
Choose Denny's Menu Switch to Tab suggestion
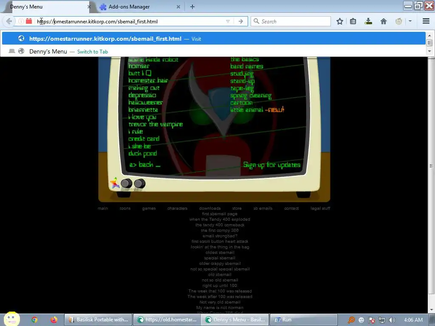[214, 51]
